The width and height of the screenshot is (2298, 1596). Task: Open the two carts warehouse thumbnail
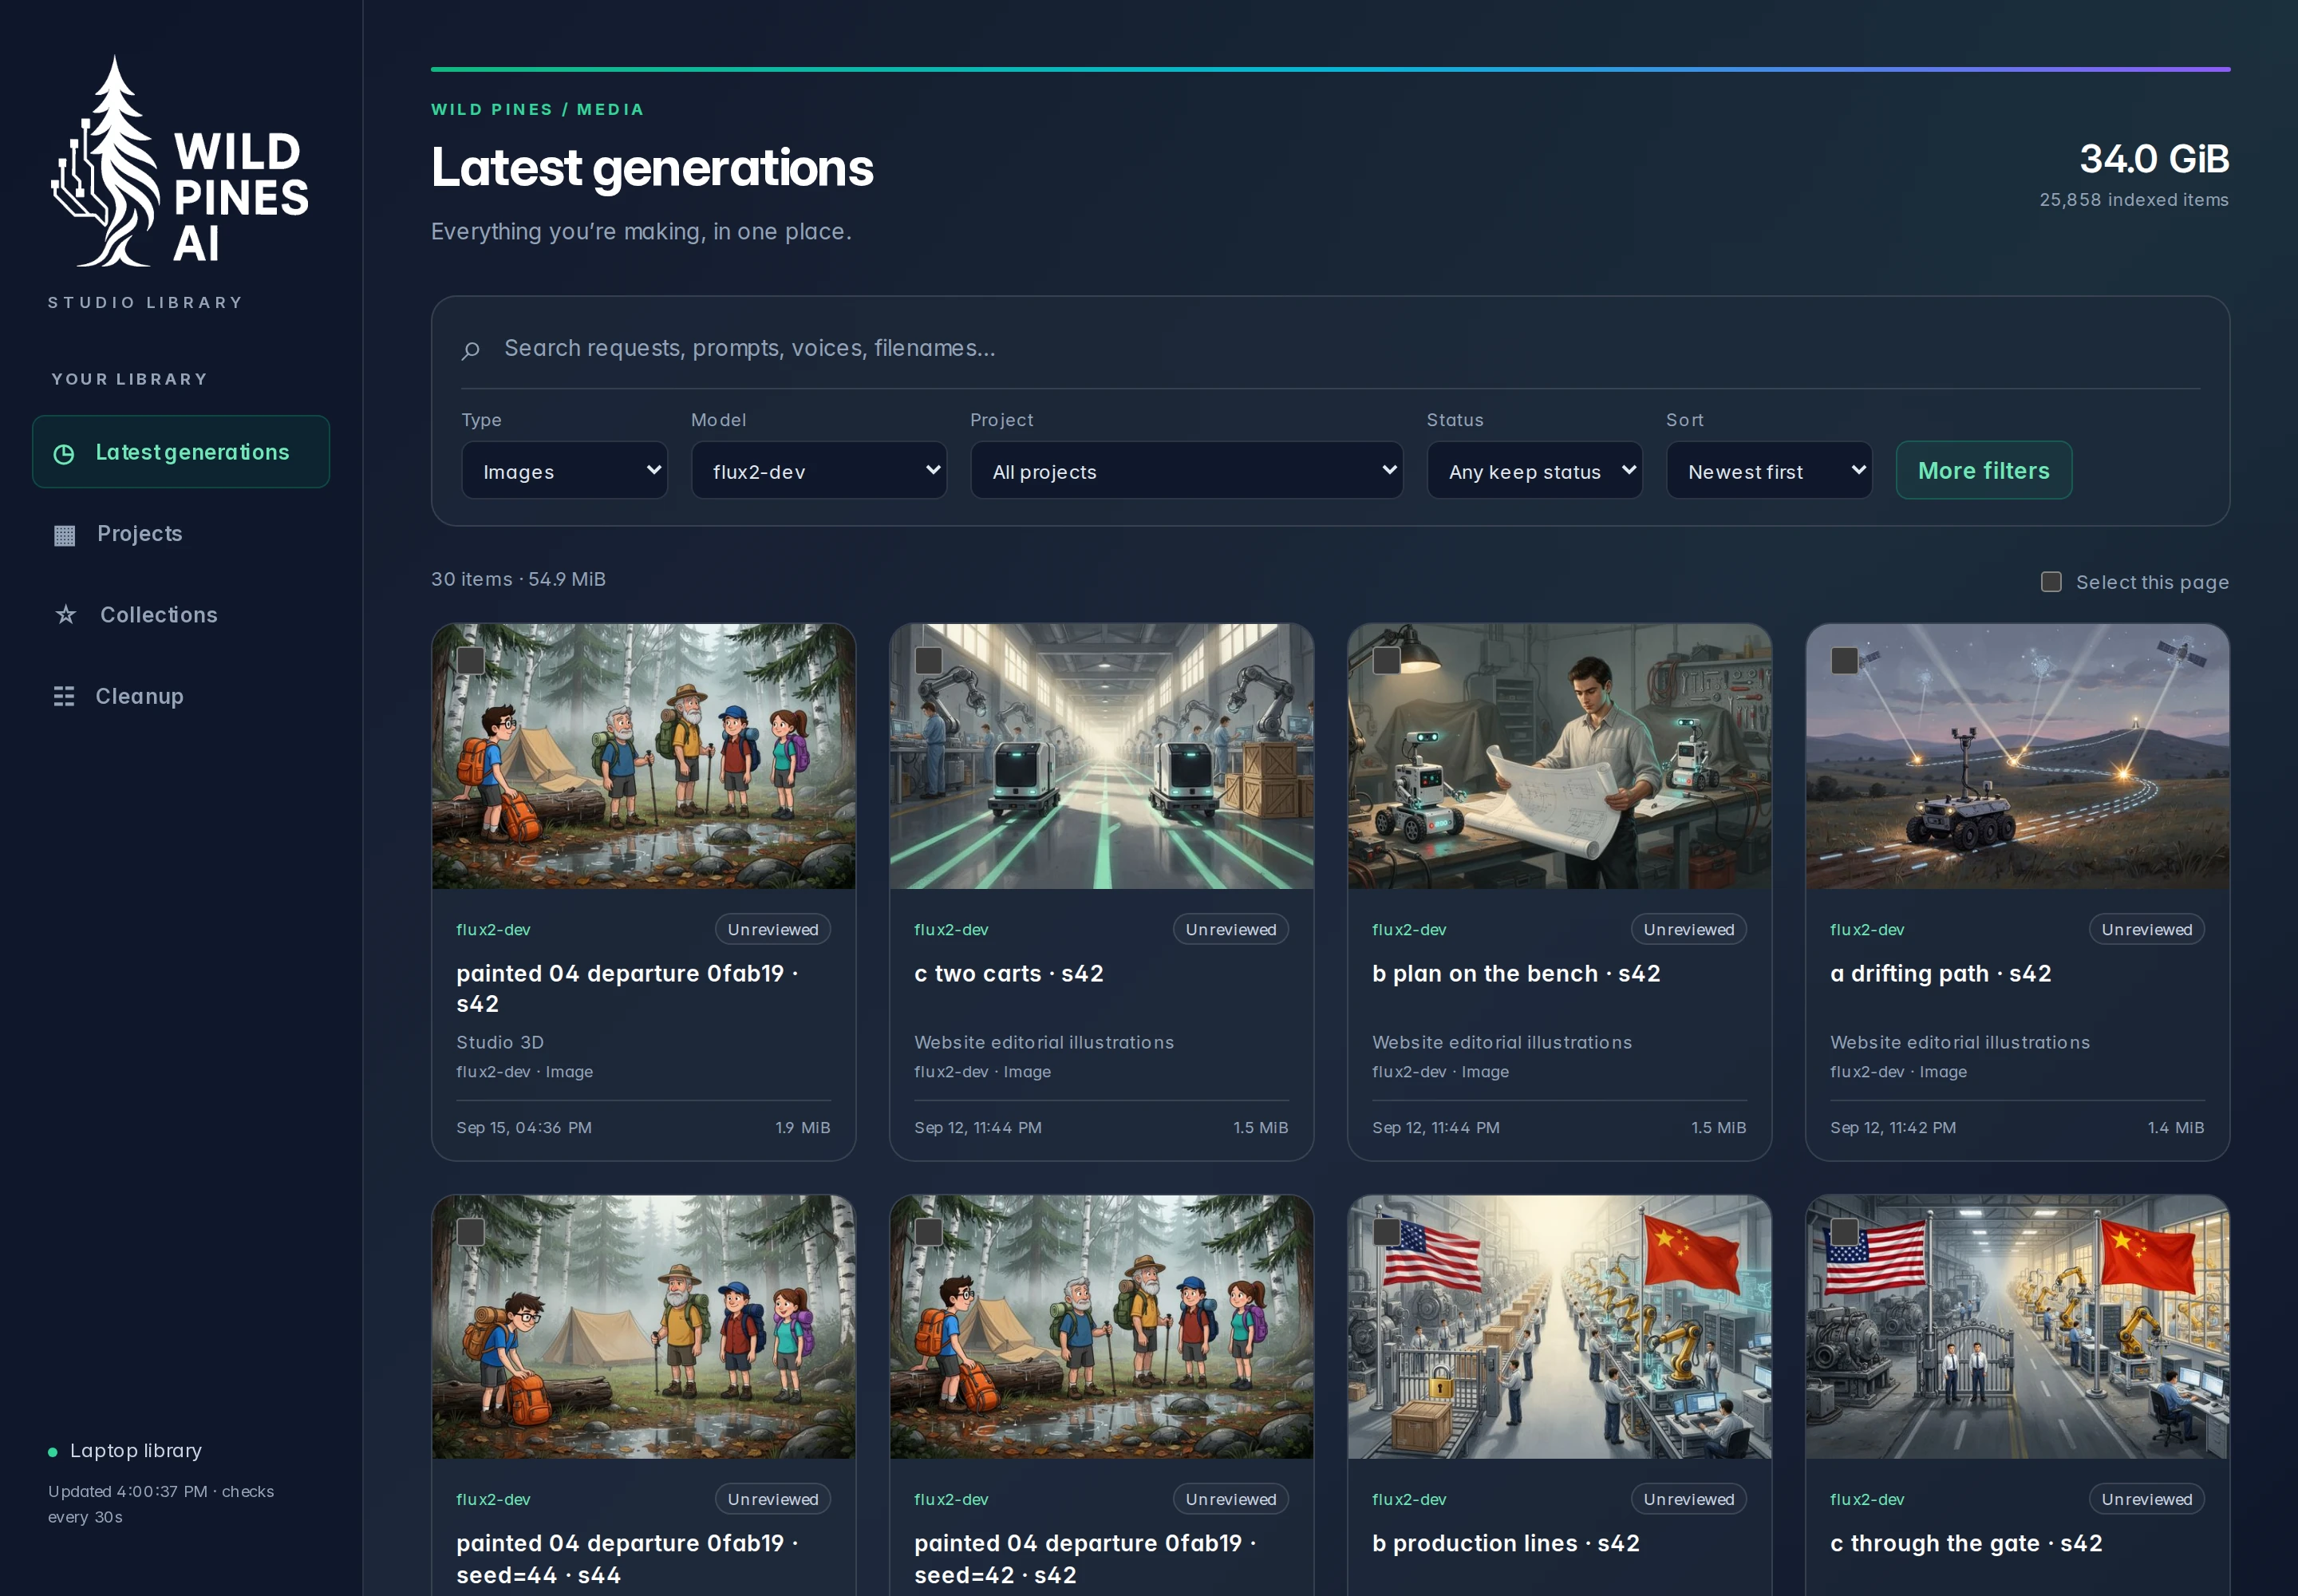click(1102, 757)
